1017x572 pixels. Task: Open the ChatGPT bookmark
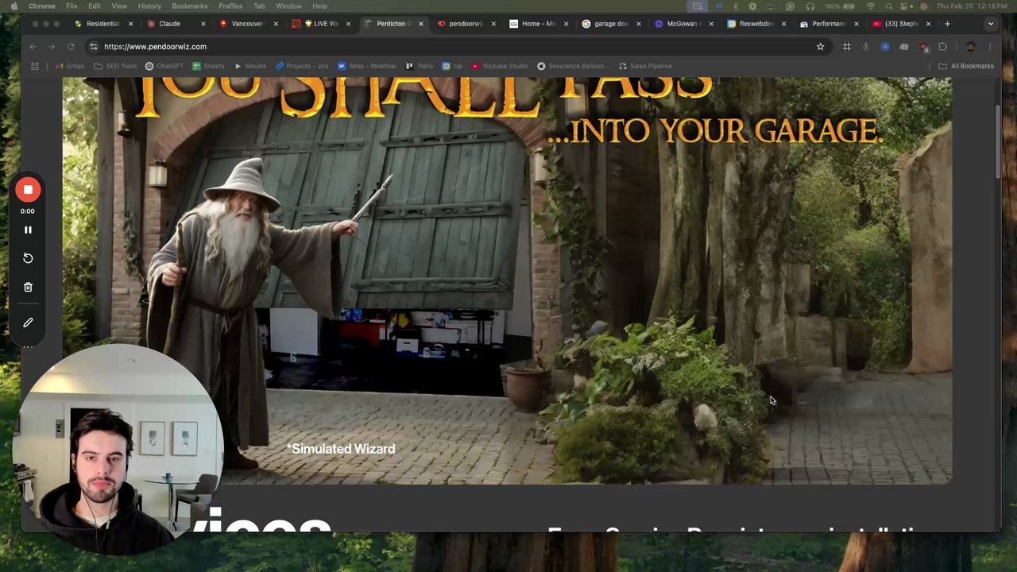(164, 66)
